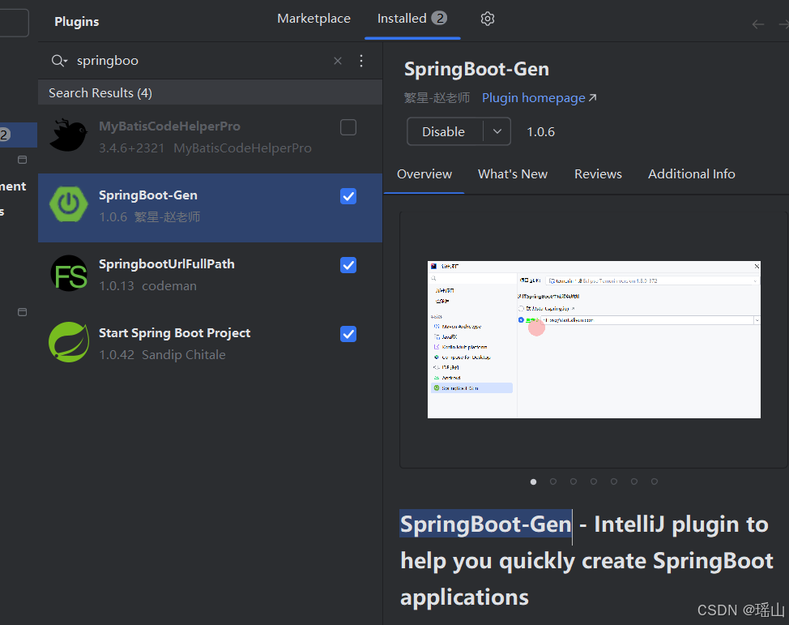This screenshot has width=789, height=625.
Task: Select the Start Spring Boot Project name
Action: tap(175, 333)
